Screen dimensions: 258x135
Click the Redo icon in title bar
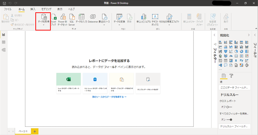16,3
